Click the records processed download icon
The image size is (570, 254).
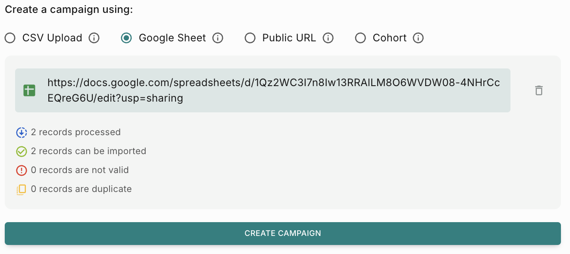click(22, 133)
